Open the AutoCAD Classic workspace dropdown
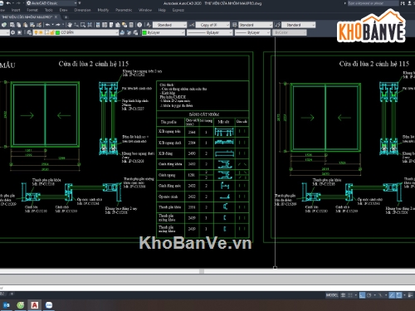The image size is (415, 311). (x=76, y=3)
